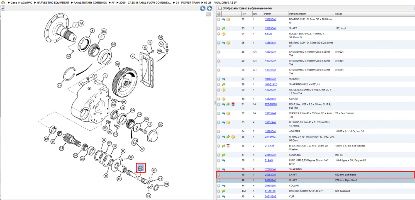Image resolution: width=415 pixels, height=200 pixels.
Task: Open part number link 242839A1
Action: [x=271, y=175]
